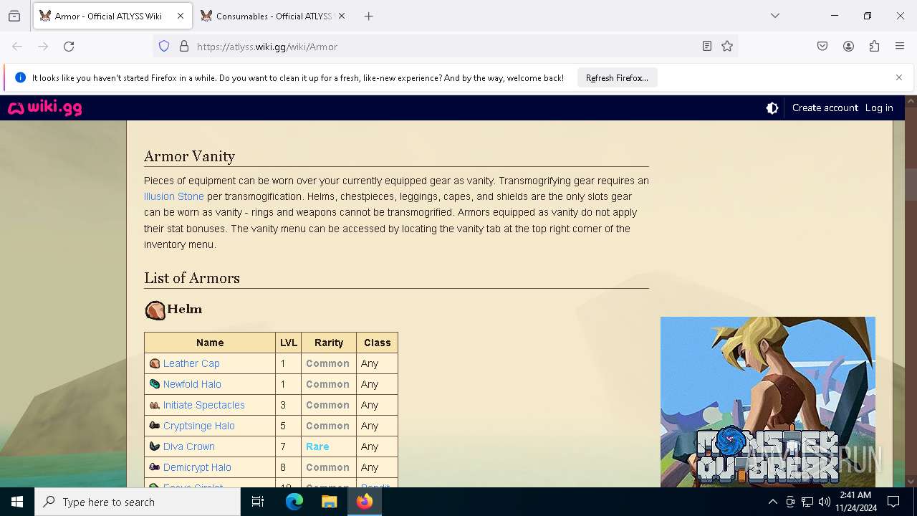The width and height of the screenshot is (917, 516).
Task: Launch Microsoft Edge from the taskbar
Action: pyautogui.click(x=294, y=502)
